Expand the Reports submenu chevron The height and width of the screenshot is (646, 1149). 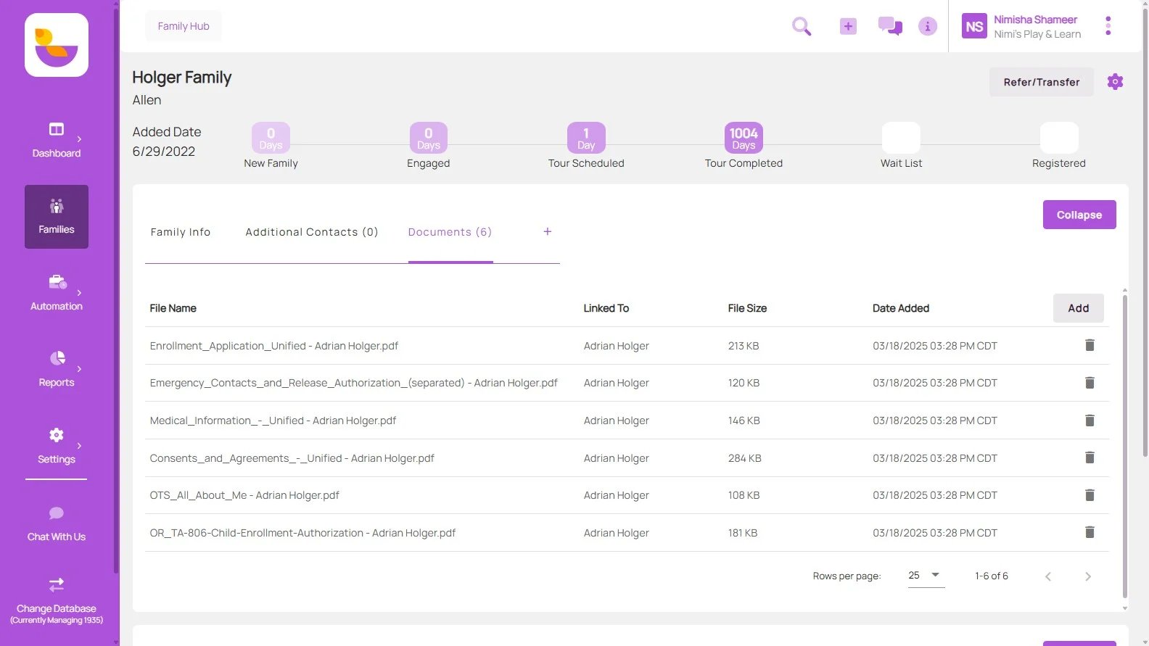pos(79,369)
